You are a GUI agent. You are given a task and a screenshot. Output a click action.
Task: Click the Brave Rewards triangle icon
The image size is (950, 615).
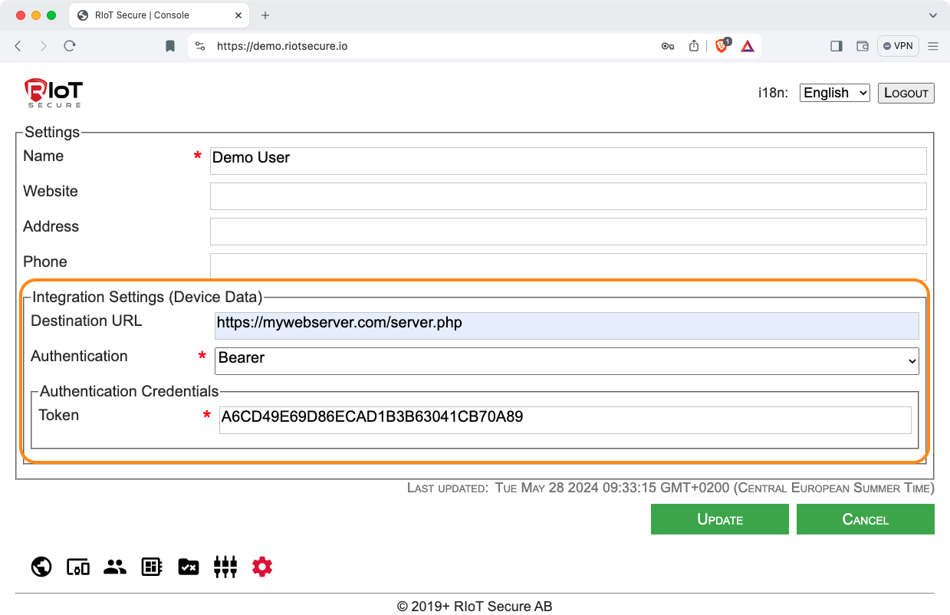click(748, 46)
